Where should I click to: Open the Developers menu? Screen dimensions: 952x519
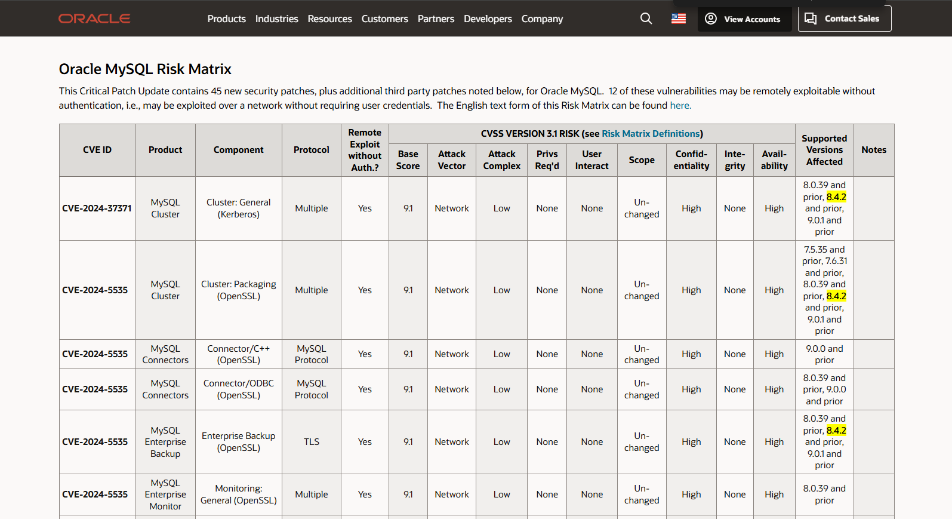point(488,19)
